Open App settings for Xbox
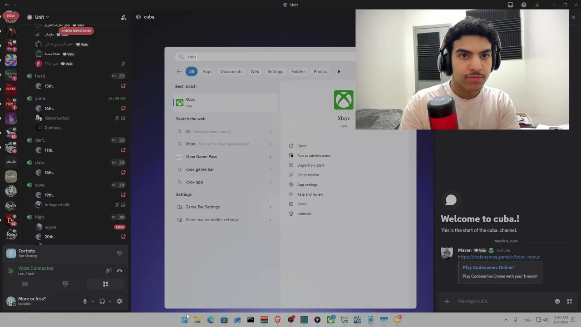The width and height of the screenshot is (581, 327). [x=307, y=185]
